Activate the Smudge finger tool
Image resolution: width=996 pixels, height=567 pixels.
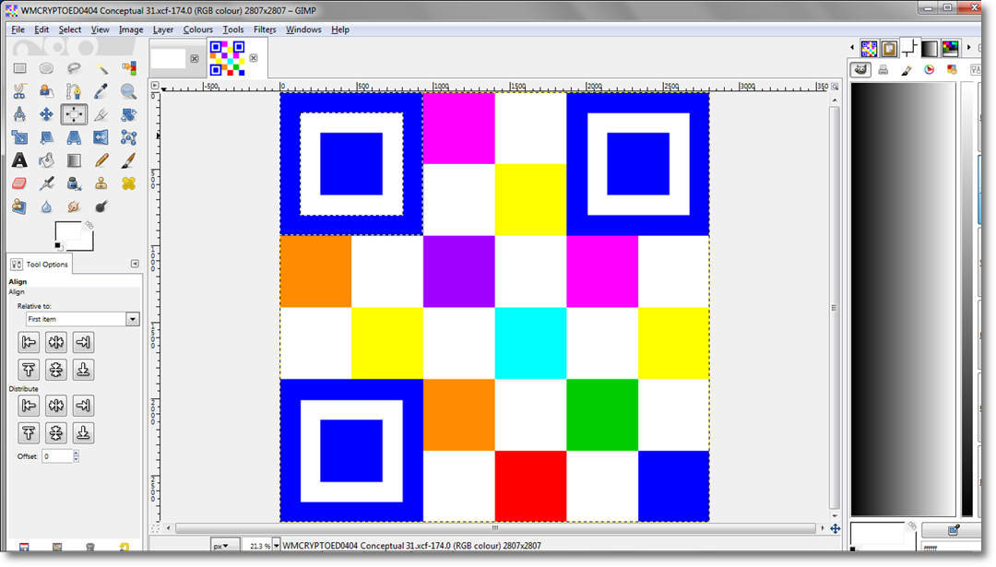[x=74, y=207]
